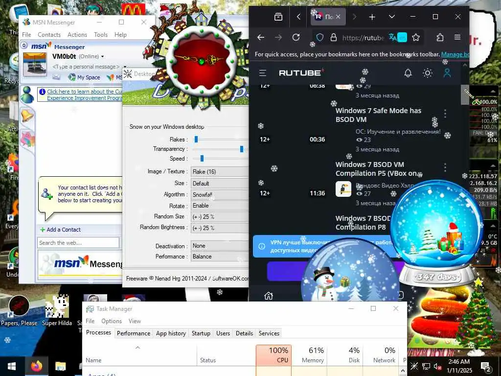Open the taskbar notification center icon
Screen dimensions: 501x376
click(x=486, y=366)
